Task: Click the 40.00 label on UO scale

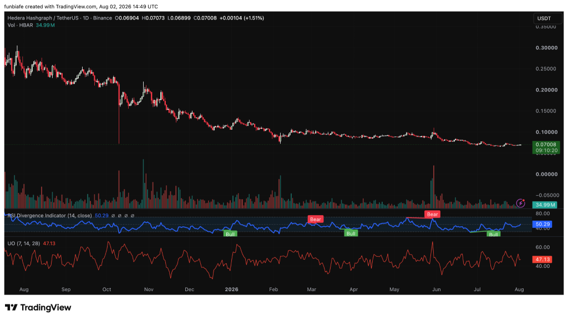Action: pos(543,266)
